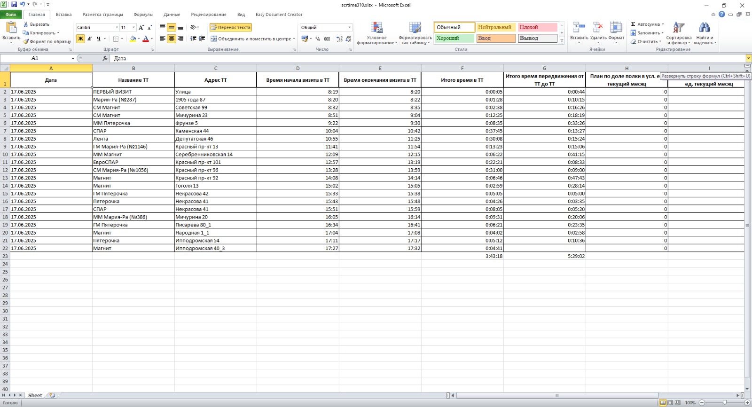The image size is (752, 407).
Task: Click the Clipboard (Буфер обмена) dialog launcher
Action: tap(70, 49)
